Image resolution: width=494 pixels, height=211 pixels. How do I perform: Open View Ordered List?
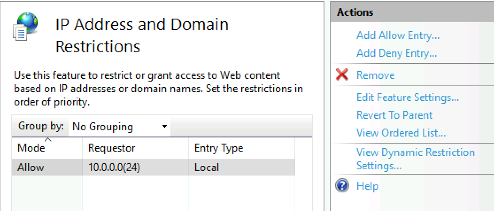tap(401, 133)
